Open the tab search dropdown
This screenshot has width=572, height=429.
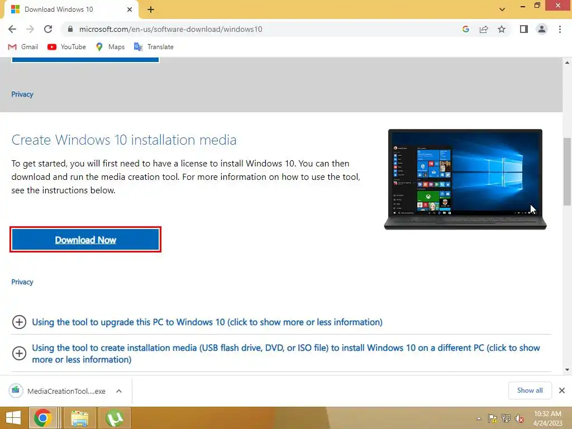tap(502, 9)
